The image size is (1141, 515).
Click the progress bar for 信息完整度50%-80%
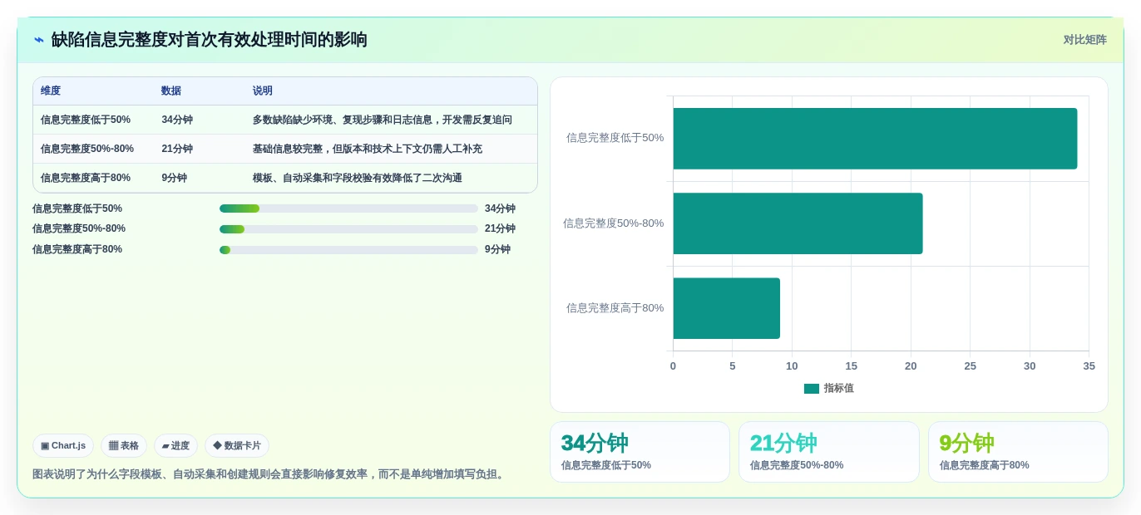tap(348, 229)
